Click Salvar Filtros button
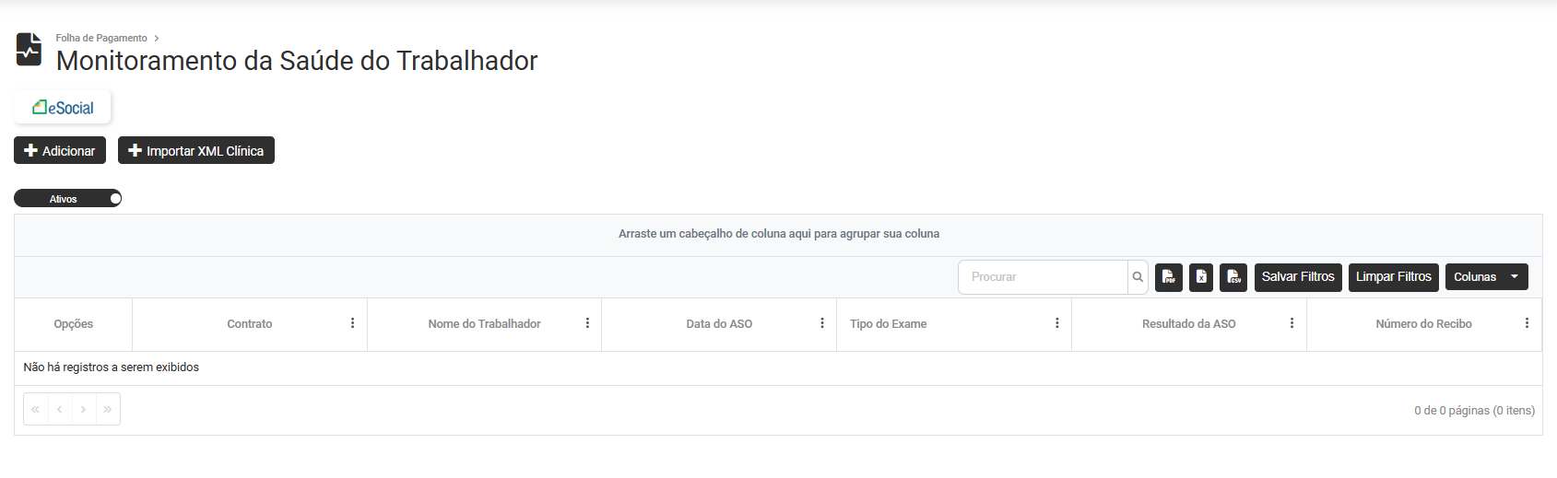The image size is (1557, 478). tap(1298, 276)
